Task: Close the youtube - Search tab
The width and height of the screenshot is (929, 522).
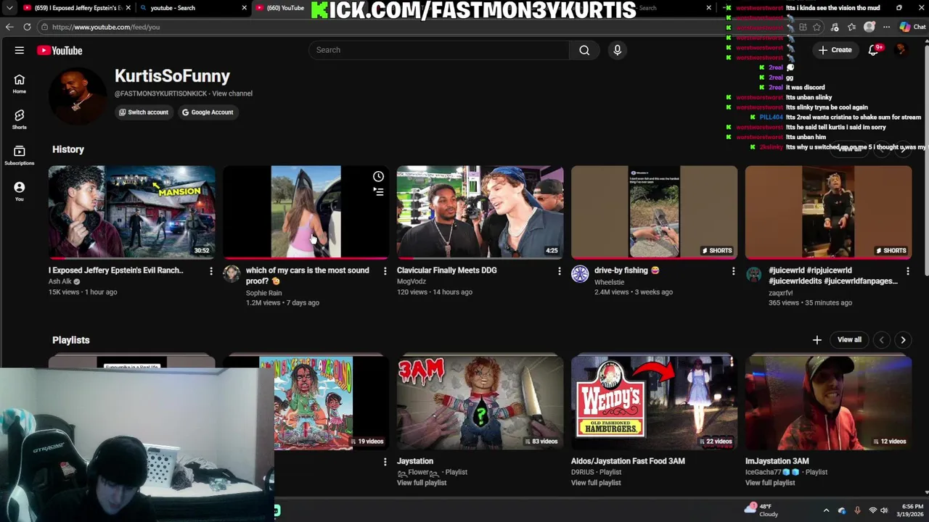Action: pos(245,8)
